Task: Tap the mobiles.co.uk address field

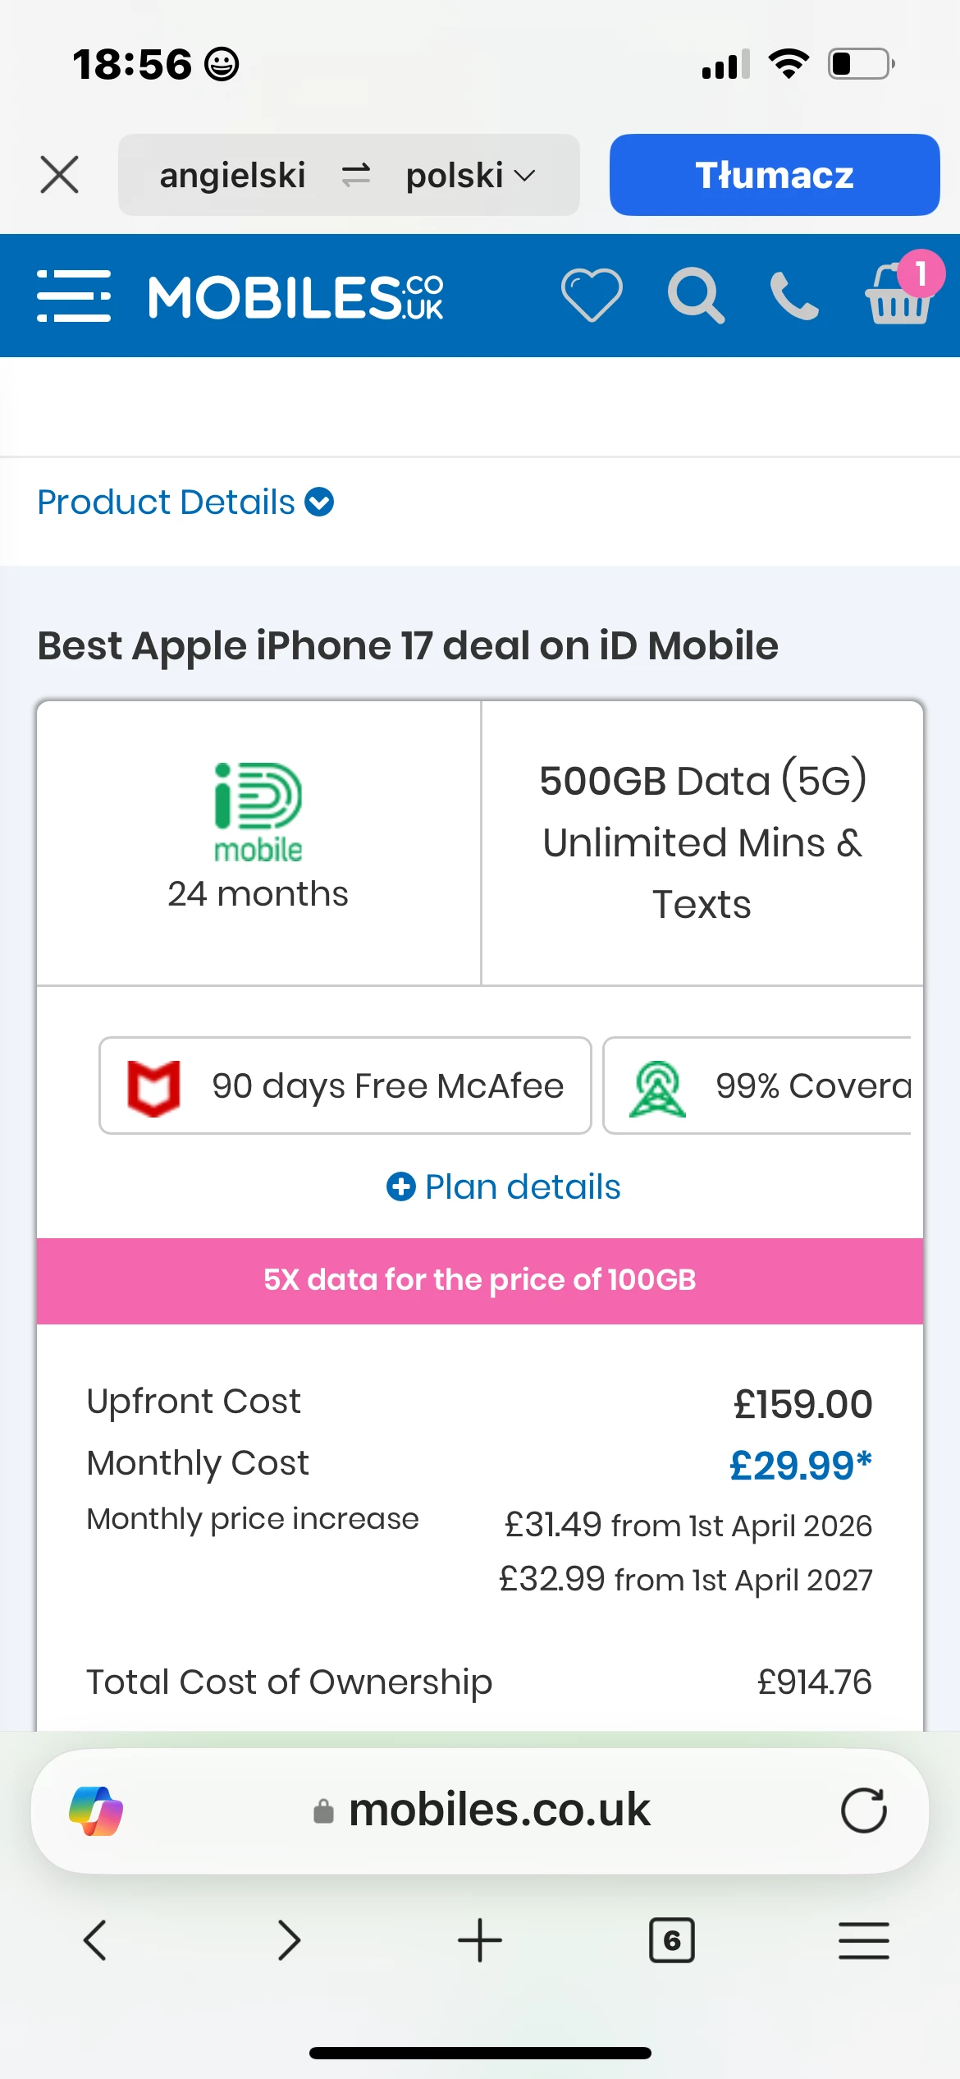Action: pos(482,1811)
